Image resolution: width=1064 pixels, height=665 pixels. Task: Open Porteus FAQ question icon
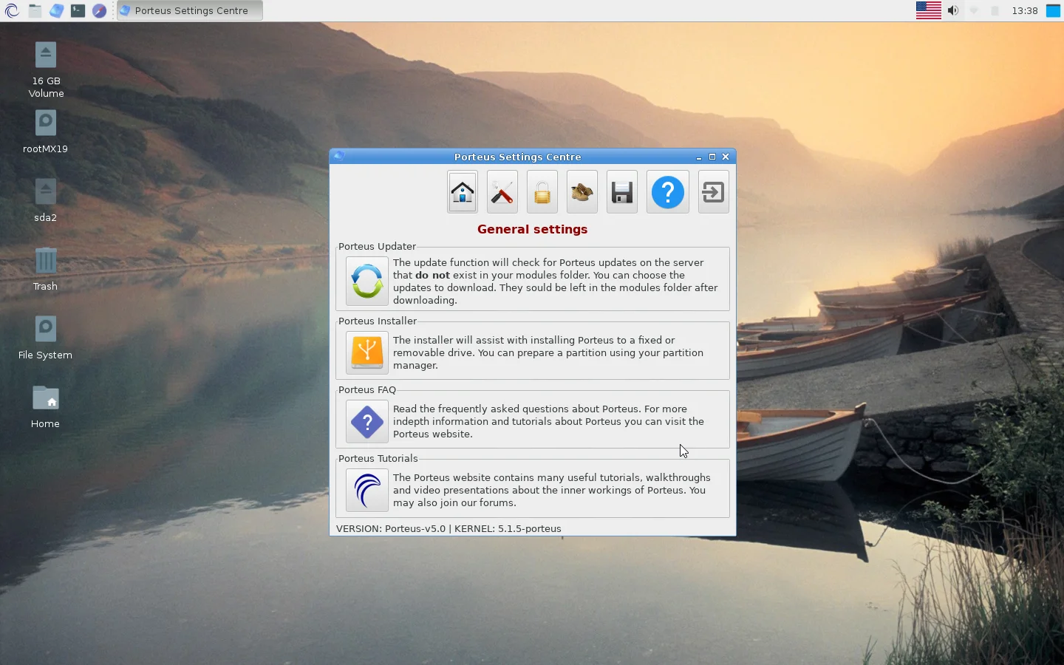click(366, 422)
